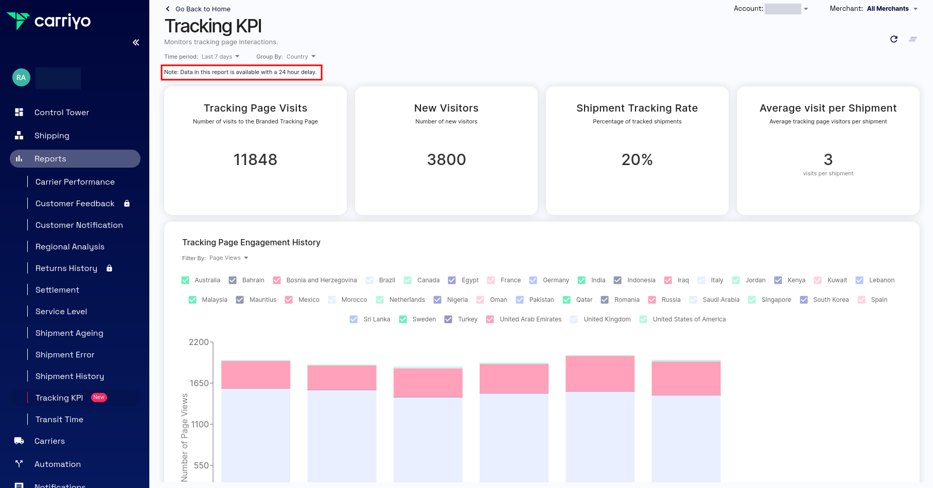Click the RA user avatar
The width and height of the screenshot is (933, 488).
[21, 78]
